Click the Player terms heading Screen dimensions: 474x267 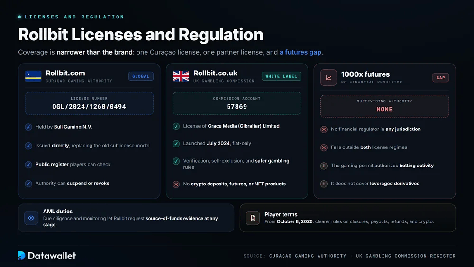point(281,214)
